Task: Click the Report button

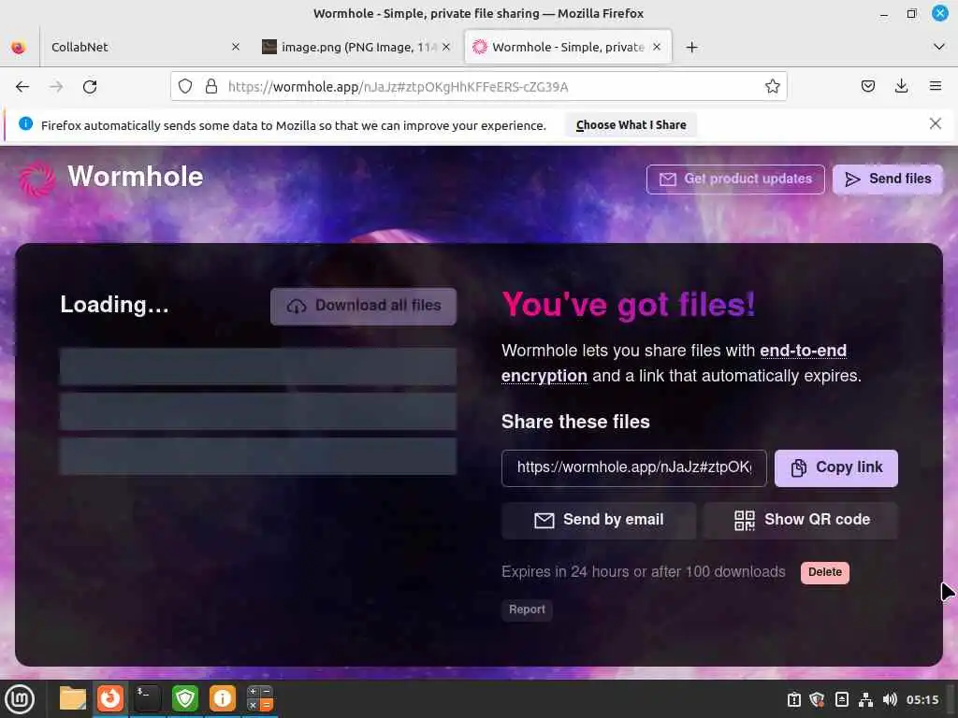Action: (527, 610)
